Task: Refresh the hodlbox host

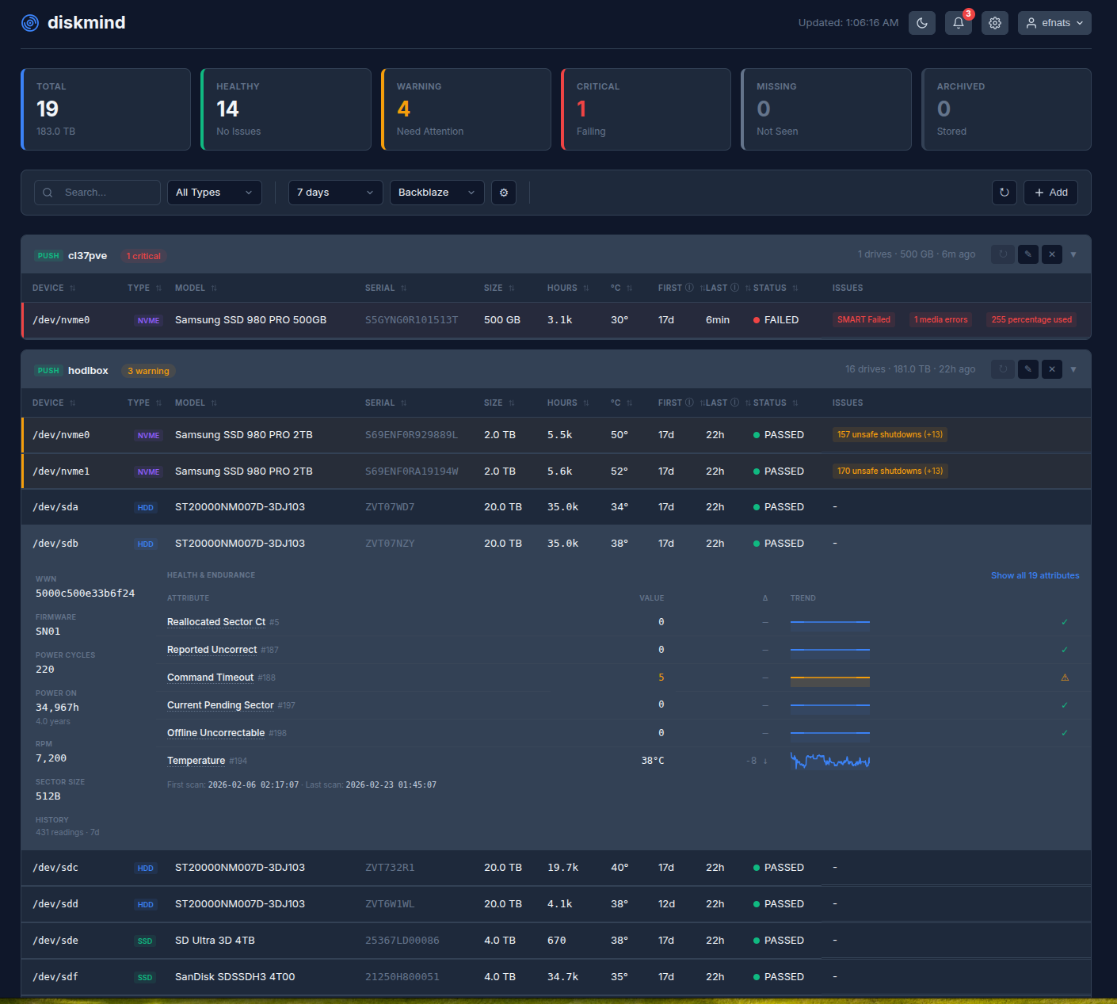Action: click(x=1002, y=369)
